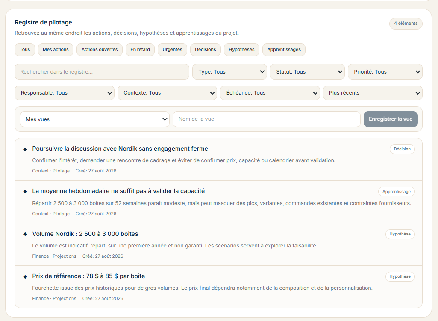
Task: Click description starting Répartir 2 500
Action: tap(221, 203)
